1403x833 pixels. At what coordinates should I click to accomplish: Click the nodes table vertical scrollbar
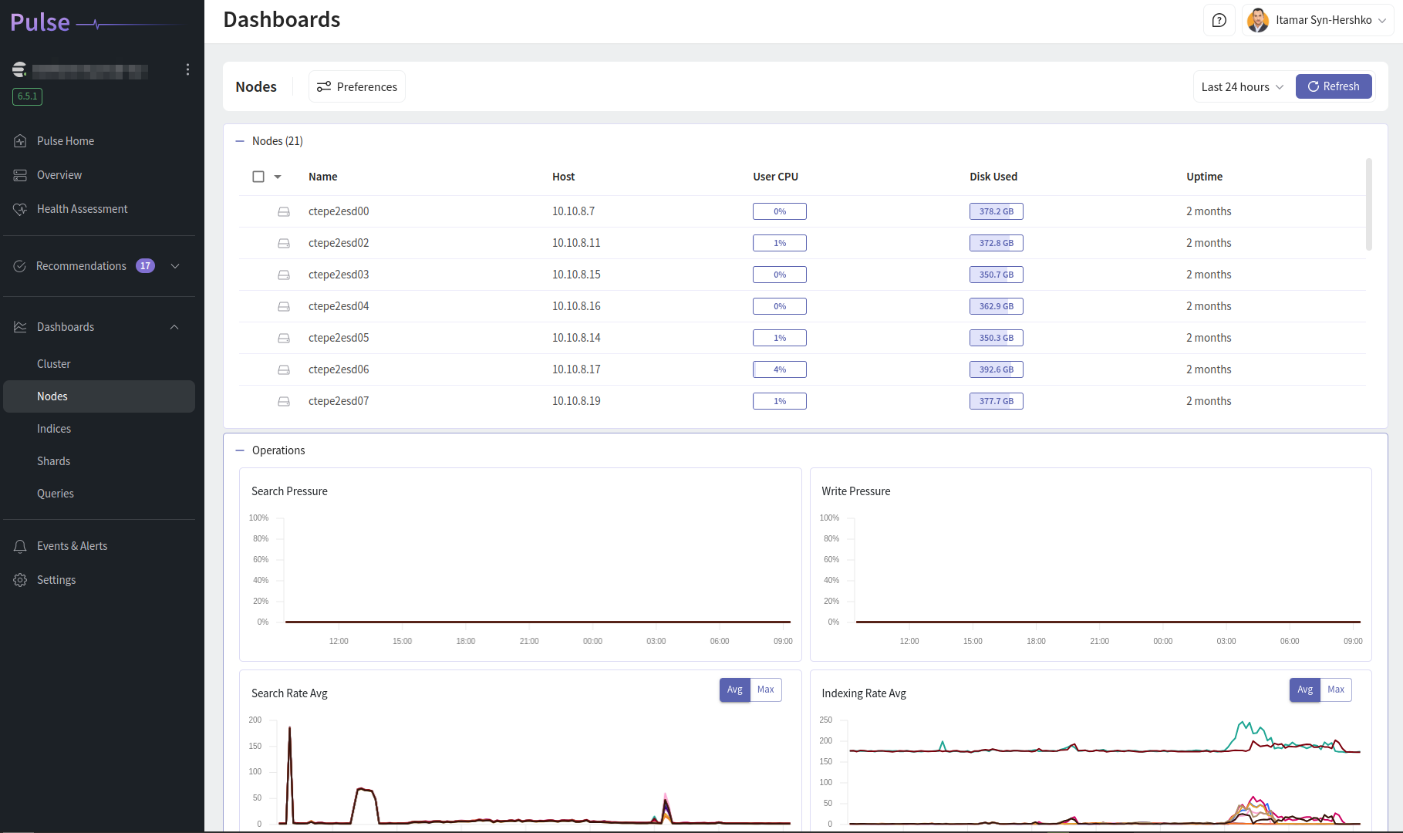[x=1369, y=204]
